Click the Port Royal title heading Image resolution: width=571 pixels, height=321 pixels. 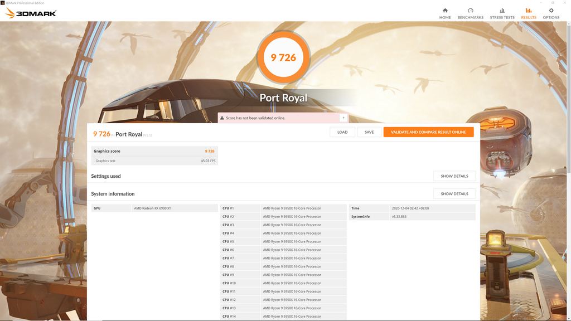coord(283,98)
